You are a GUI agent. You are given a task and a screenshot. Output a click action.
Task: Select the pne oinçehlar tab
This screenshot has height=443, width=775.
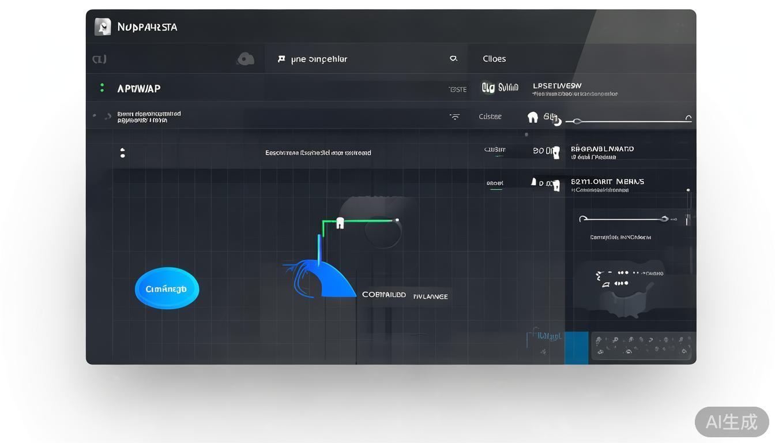click(x=319, y=59)
